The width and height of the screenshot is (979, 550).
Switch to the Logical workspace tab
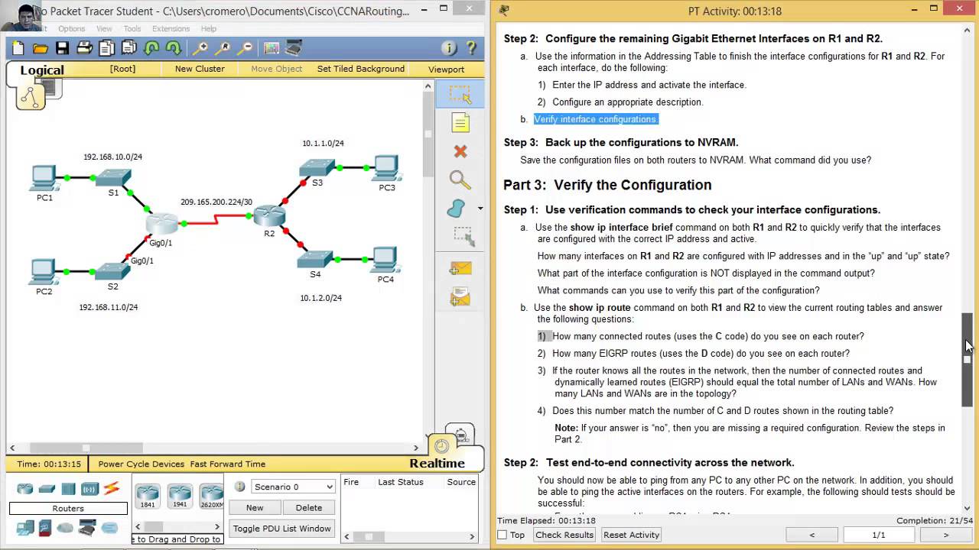(x=42, y=70)
